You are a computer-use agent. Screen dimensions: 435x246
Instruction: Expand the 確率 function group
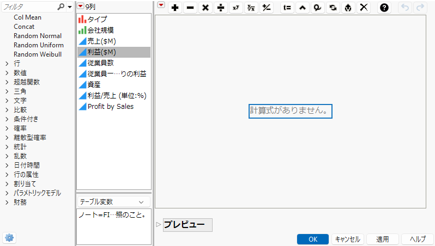click(x=7, y=128)
